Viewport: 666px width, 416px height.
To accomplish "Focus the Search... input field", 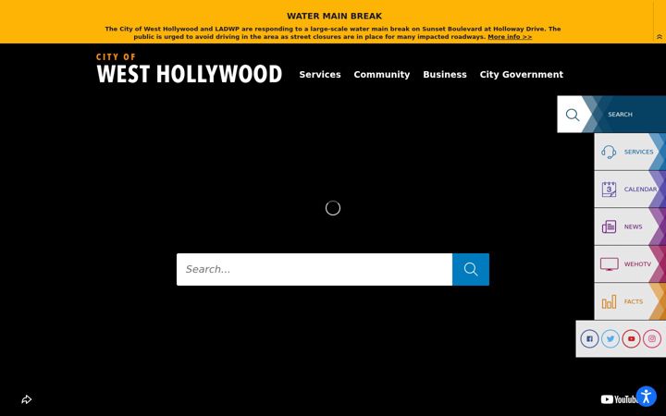I will coord(314,269).
